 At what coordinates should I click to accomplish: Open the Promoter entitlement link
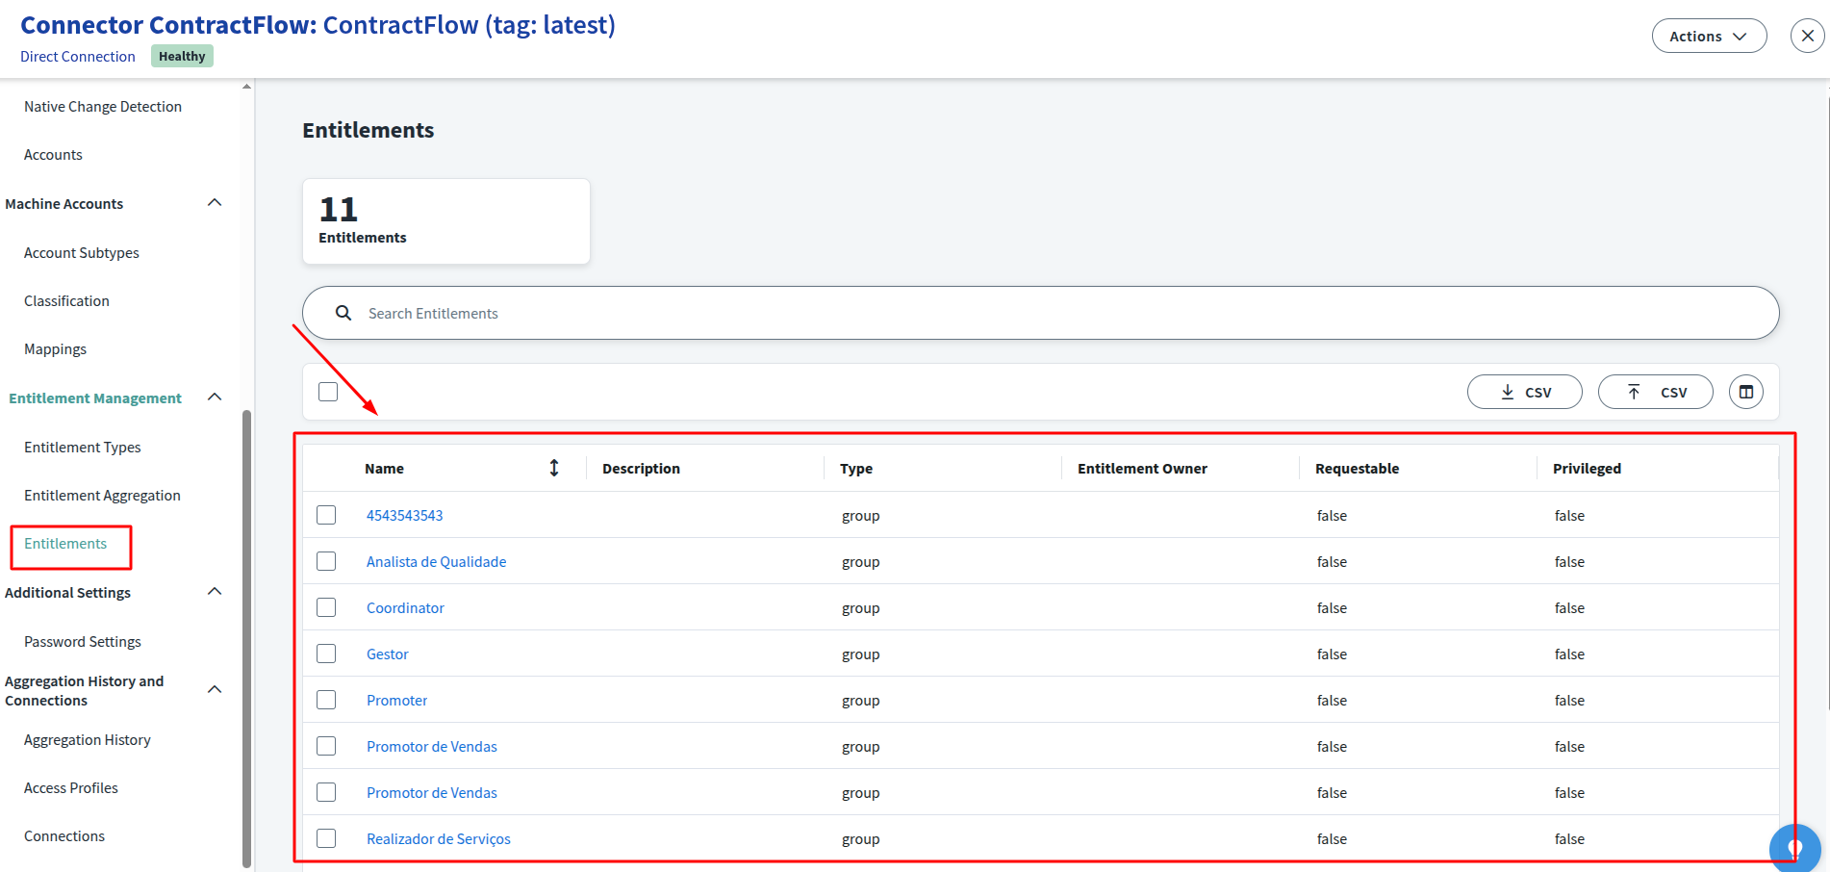[396, 701]
